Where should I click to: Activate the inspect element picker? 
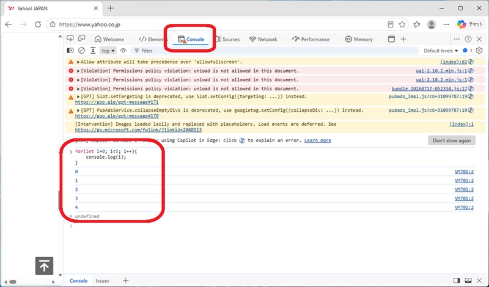pos(70,38)
